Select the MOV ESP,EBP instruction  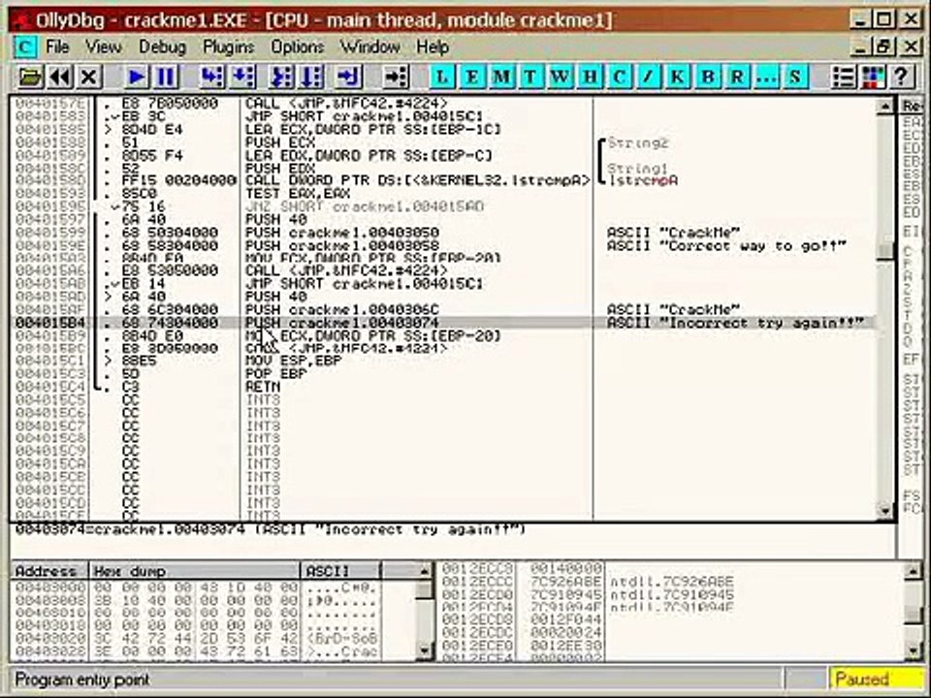pos(442,361)
